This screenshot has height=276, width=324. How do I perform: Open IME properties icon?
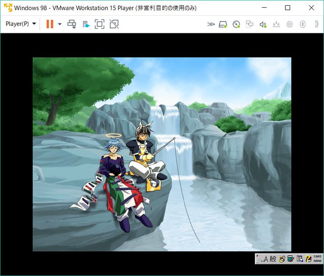point(299,259)
